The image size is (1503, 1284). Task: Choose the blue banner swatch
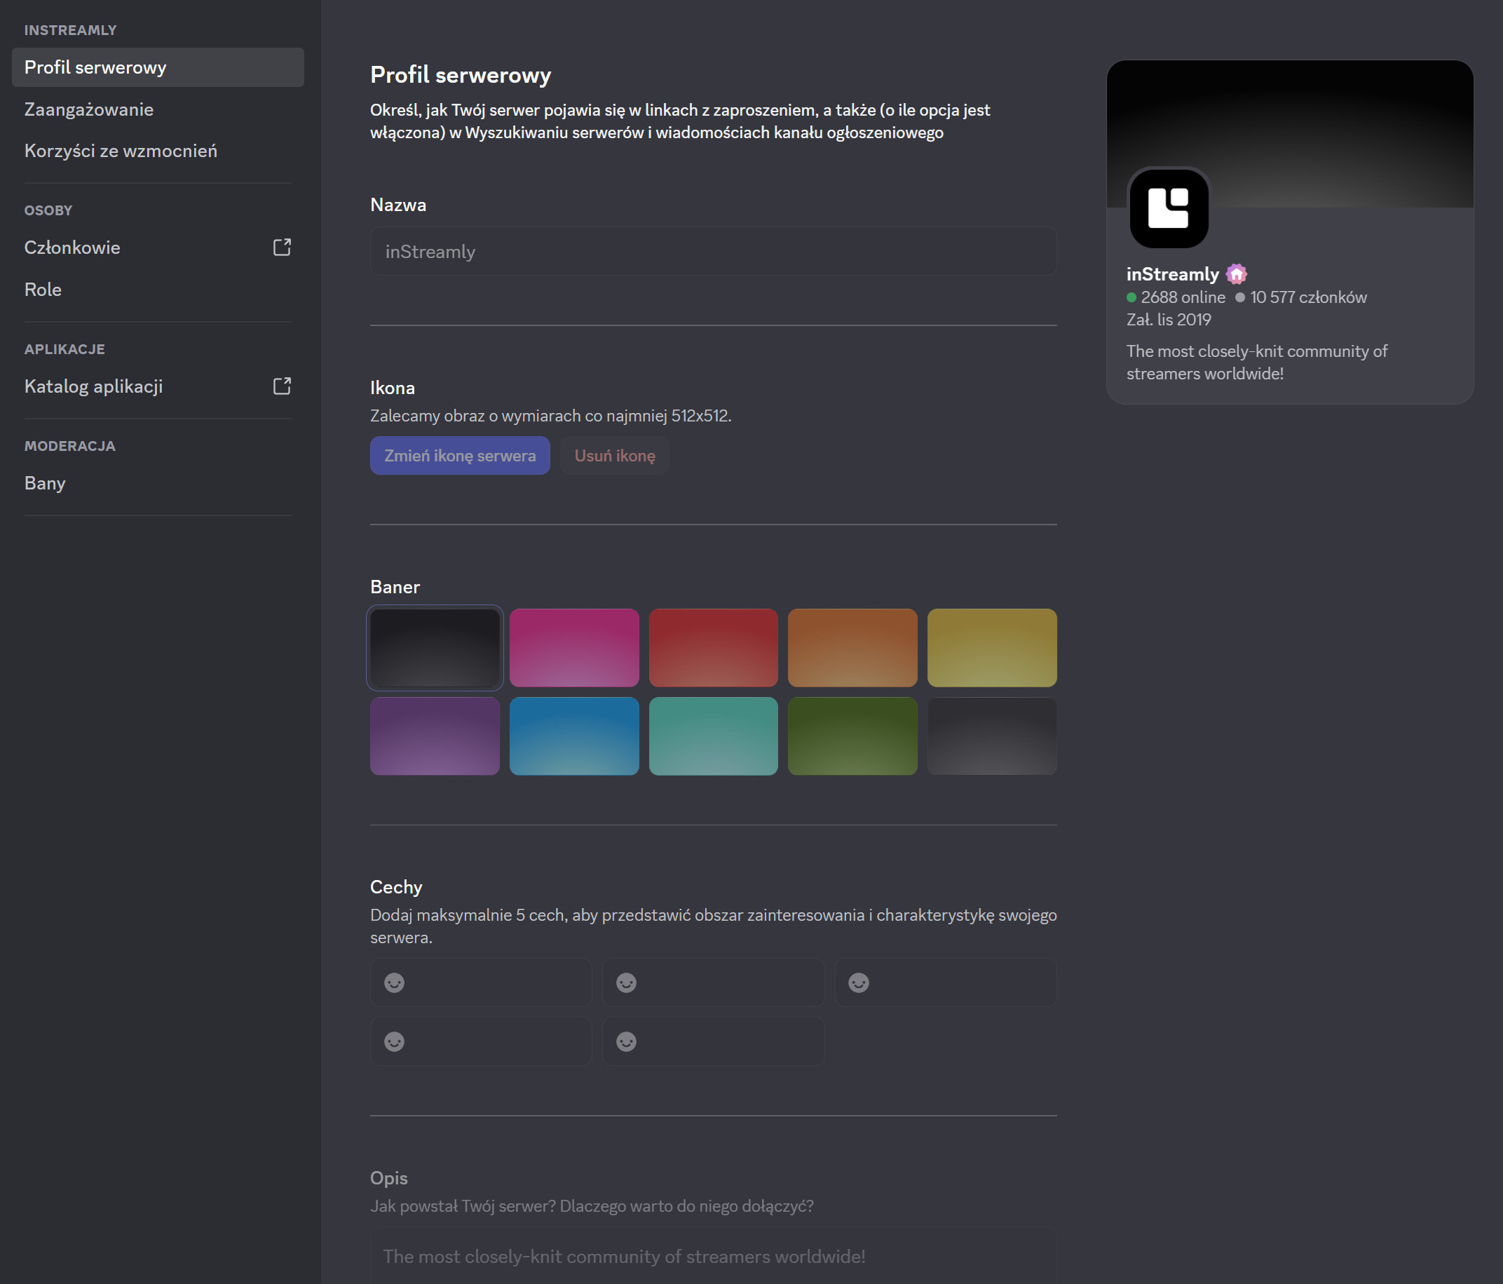click(573, 736)
